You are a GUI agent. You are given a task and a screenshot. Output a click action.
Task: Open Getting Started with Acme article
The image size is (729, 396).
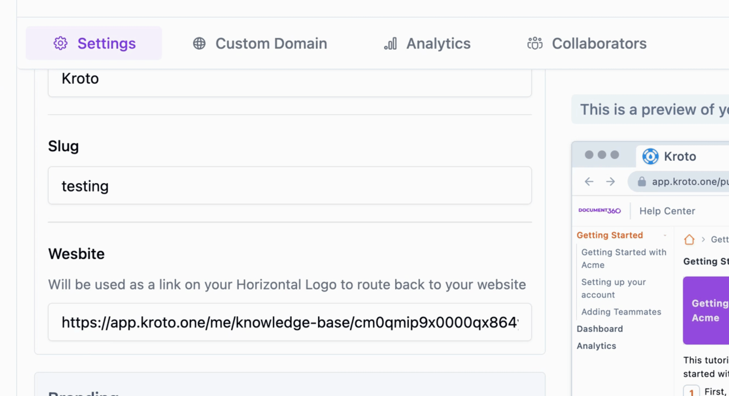click(x=623, y=258)
